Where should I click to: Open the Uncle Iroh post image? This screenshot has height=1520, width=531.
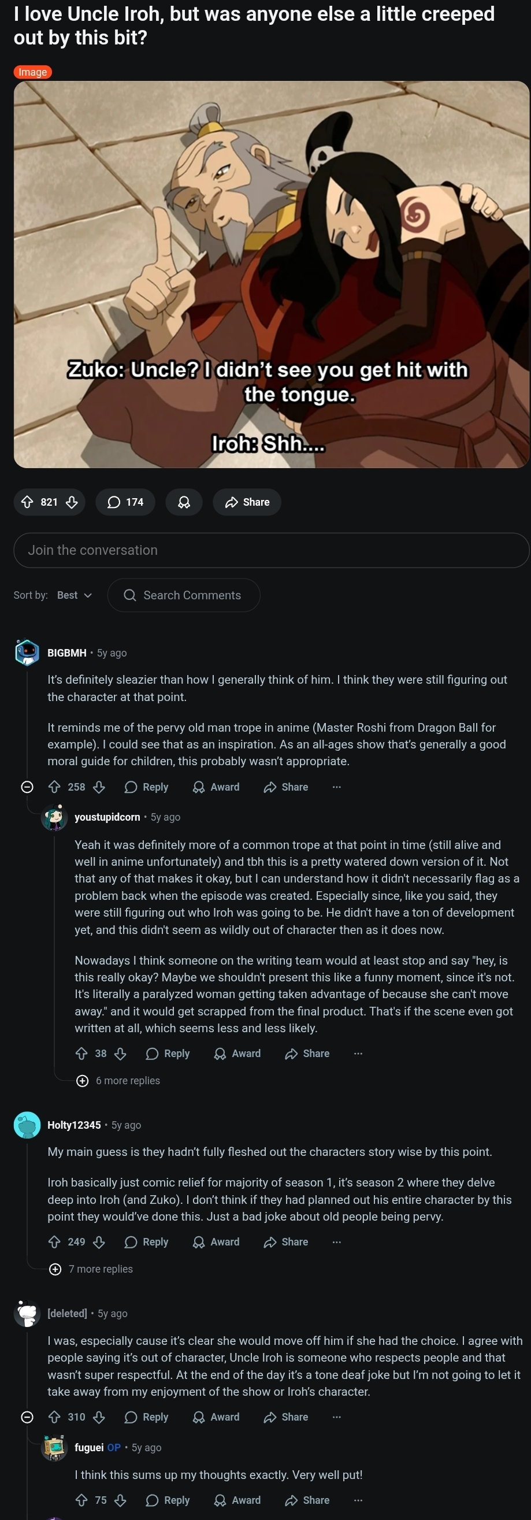pos(272,275)
